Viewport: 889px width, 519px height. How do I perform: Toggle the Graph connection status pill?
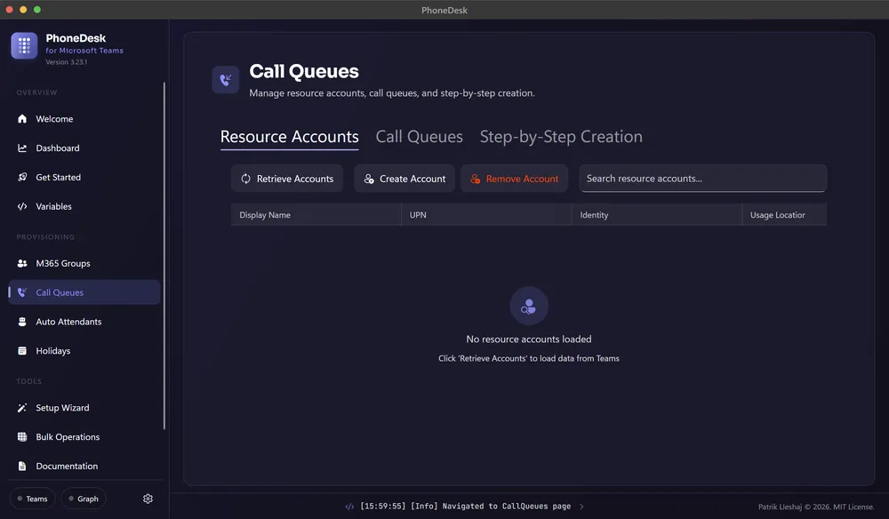click(84, 499)
